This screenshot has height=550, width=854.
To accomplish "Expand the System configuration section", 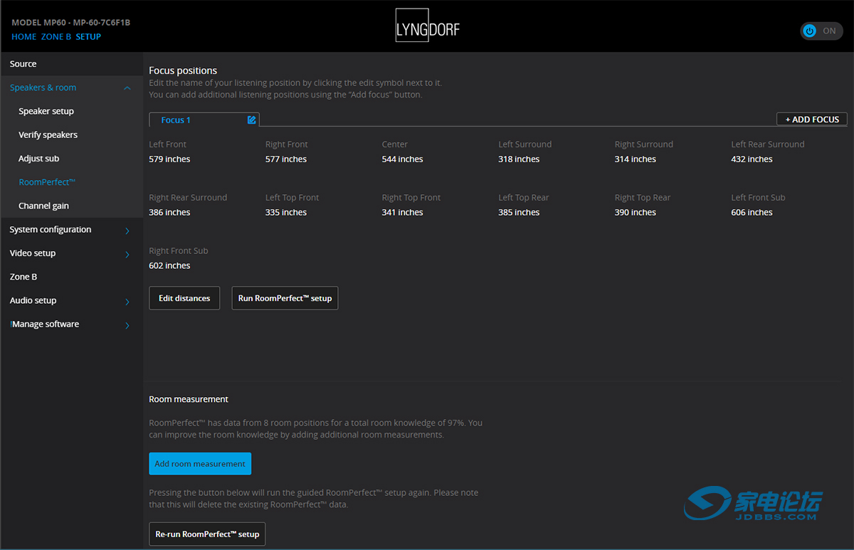I will coord(127,231).
